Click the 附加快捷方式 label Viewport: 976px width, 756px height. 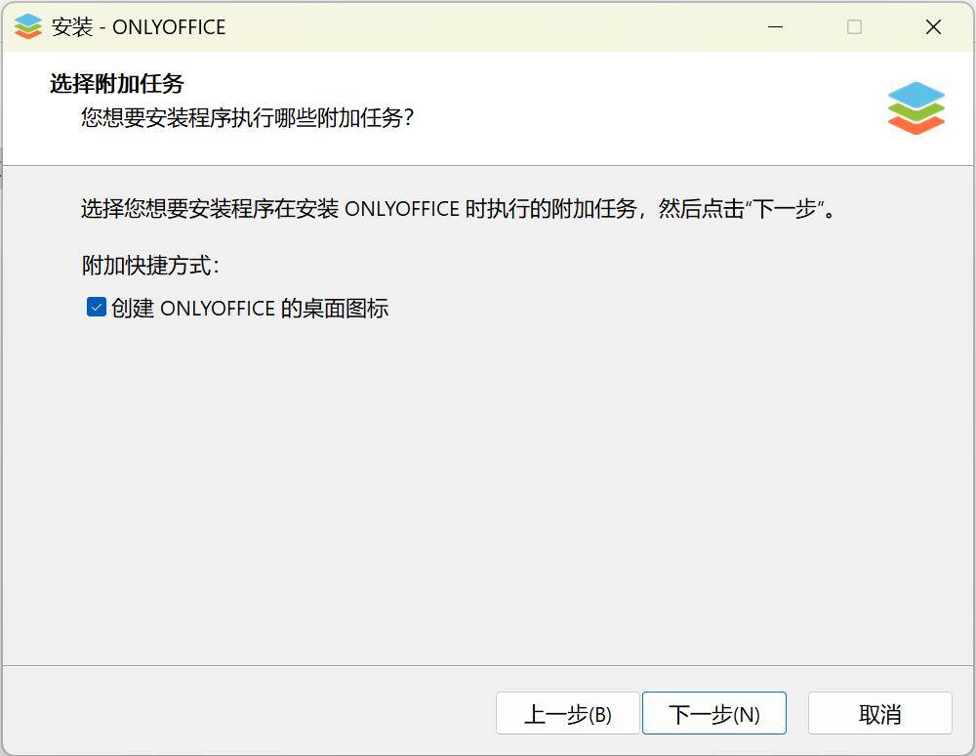[x=150, y=266]
